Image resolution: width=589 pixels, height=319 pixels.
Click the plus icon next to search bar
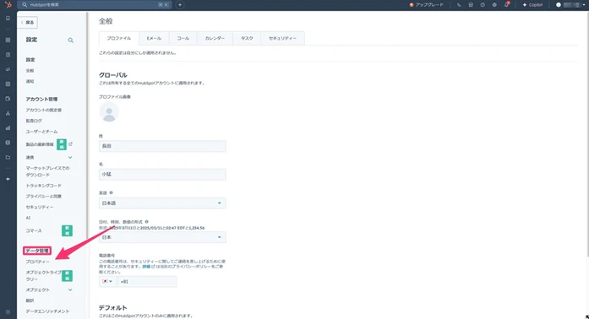click(180, 5)
